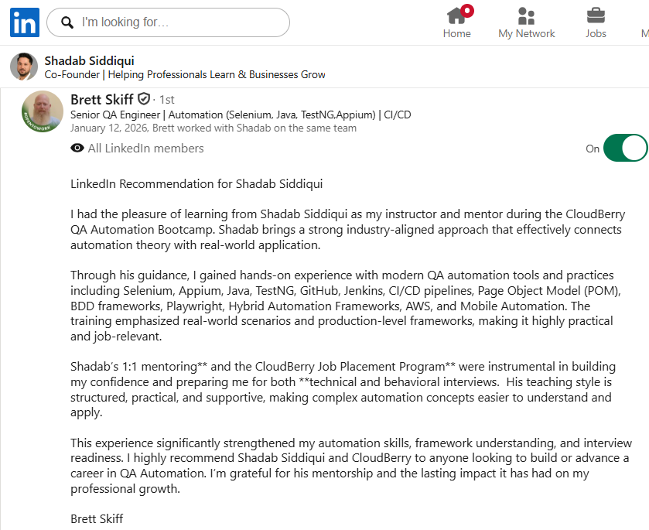Click Shadab Siddiqui's profile photo
Screen dimensions: 649x530
point(24,67)
